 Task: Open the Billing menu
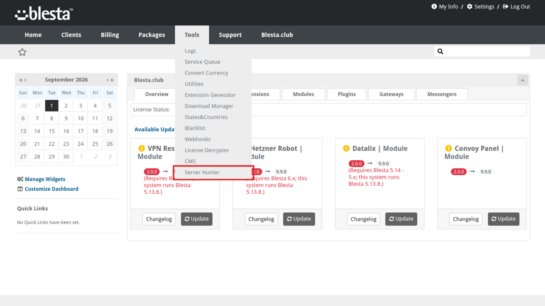click(110, 35)
